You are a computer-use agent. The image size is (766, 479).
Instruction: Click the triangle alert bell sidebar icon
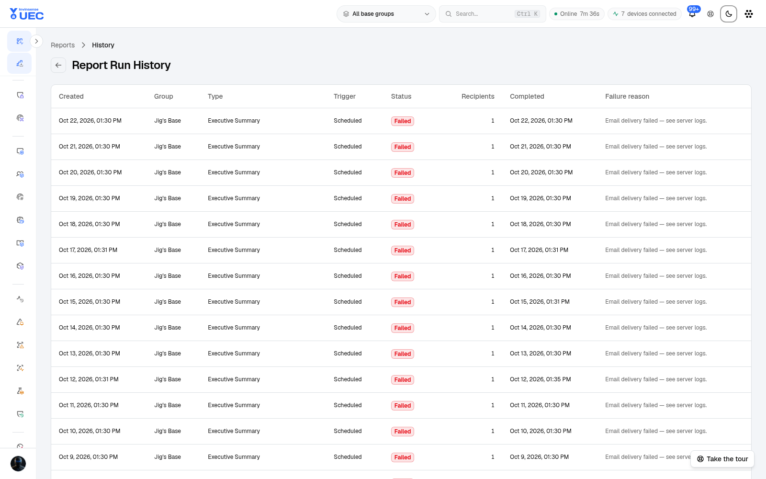coord(20,322)
